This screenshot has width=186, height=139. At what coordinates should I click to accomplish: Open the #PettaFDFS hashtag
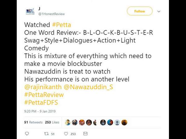[41, 102]
